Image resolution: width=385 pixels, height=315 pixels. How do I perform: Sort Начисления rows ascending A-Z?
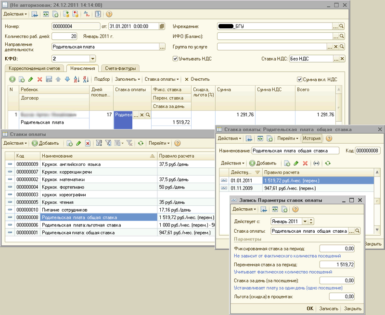click(76, 79)
